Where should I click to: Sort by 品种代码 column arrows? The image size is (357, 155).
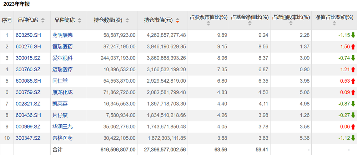(x=43, y=20)
